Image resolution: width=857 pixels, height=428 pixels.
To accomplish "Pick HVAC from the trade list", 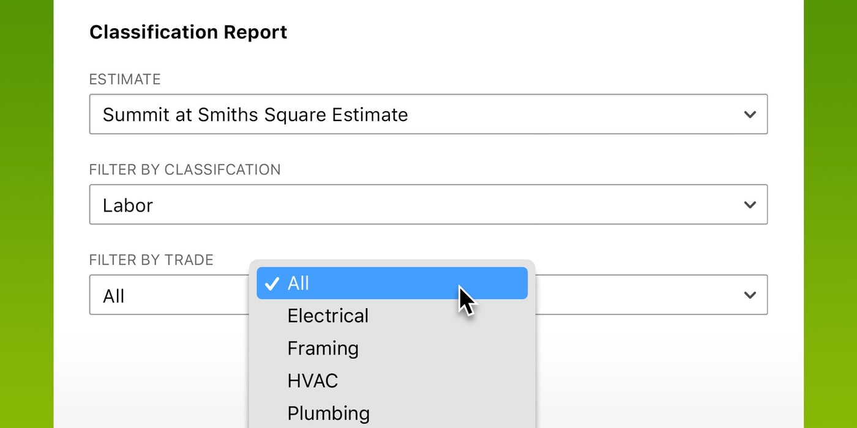I will point(392,380).
